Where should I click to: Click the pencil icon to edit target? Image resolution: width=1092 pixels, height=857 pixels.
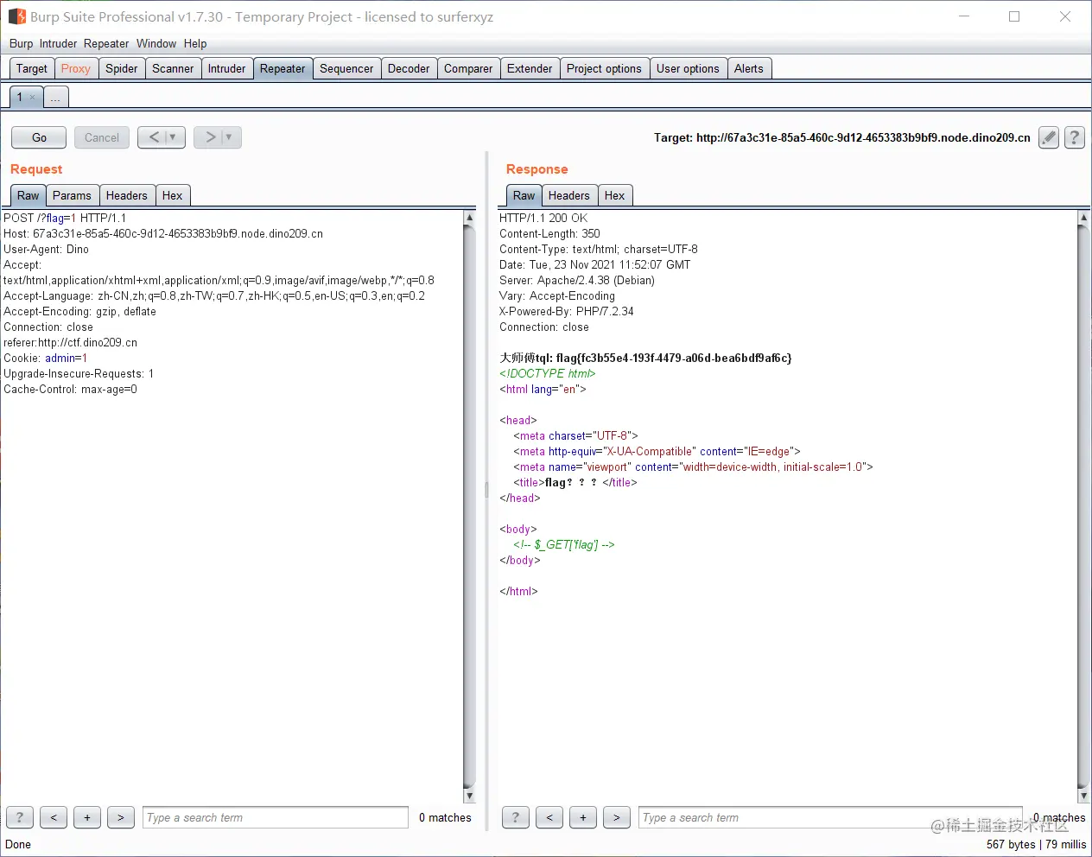(x=1049, y=137)
